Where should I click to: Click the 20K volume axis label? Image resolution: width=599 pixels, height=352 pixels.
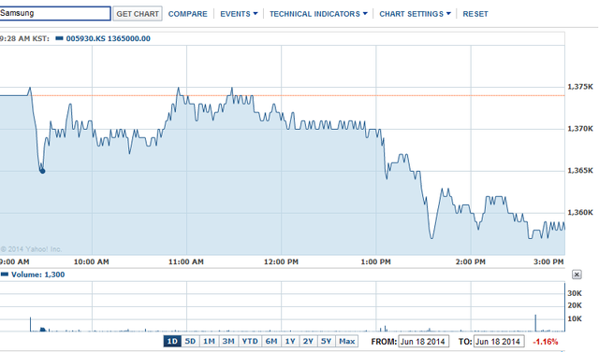coord(575,305)
